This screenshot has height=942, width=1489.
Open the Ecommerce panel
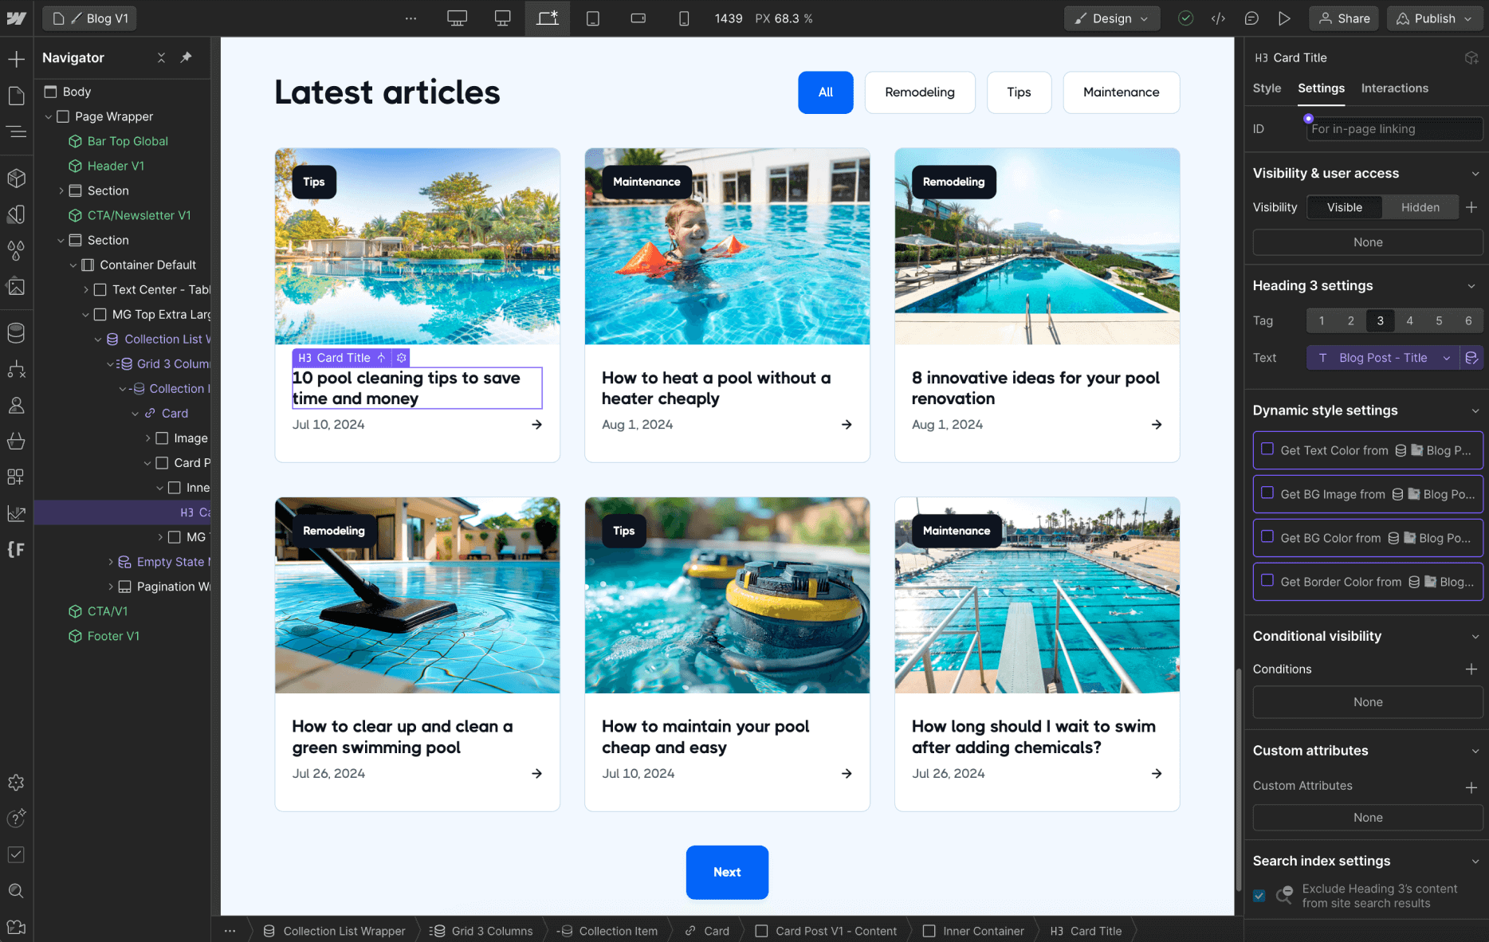[16, 441]
